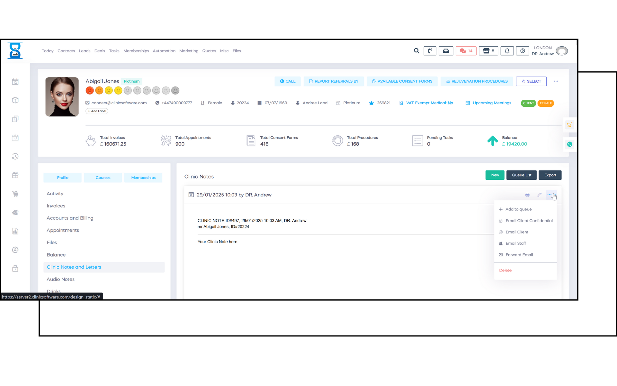The image size is (617, 386).
Task: Click the green New button
Action: click(x=495, y=175)
